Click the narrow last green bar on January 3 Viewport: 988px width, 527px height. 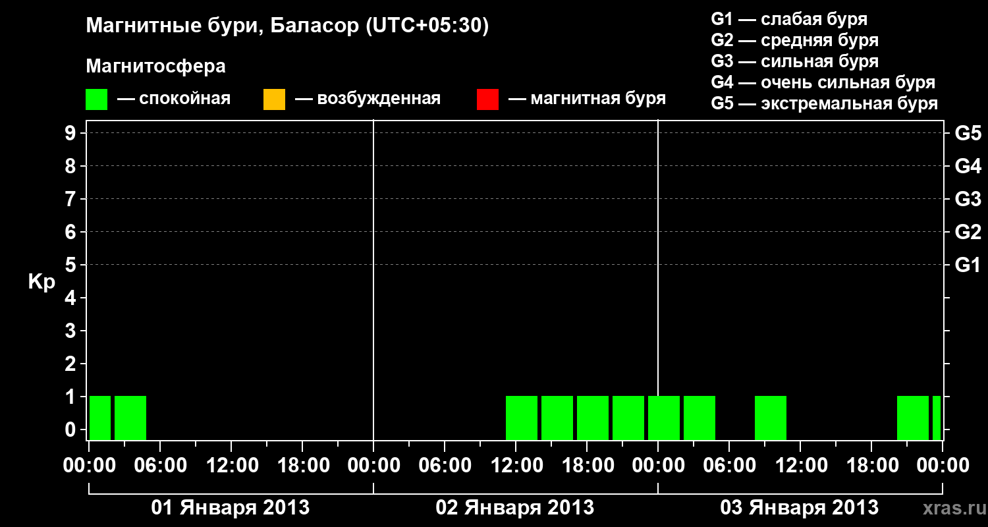937,418
